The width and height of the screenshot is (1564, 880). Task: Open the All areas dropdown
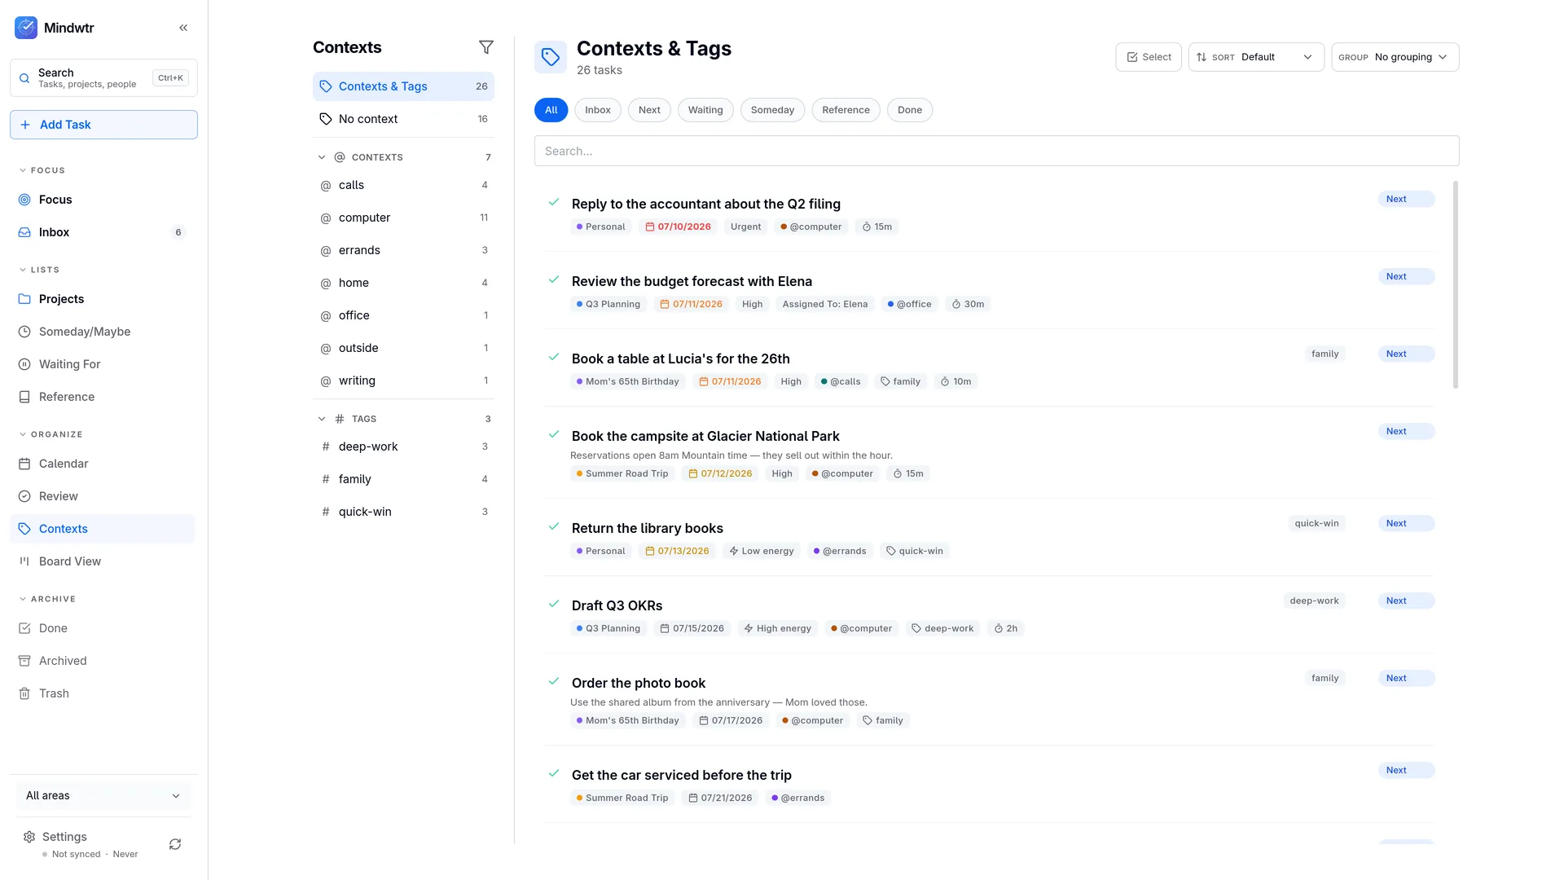click(x=103, y=796)
